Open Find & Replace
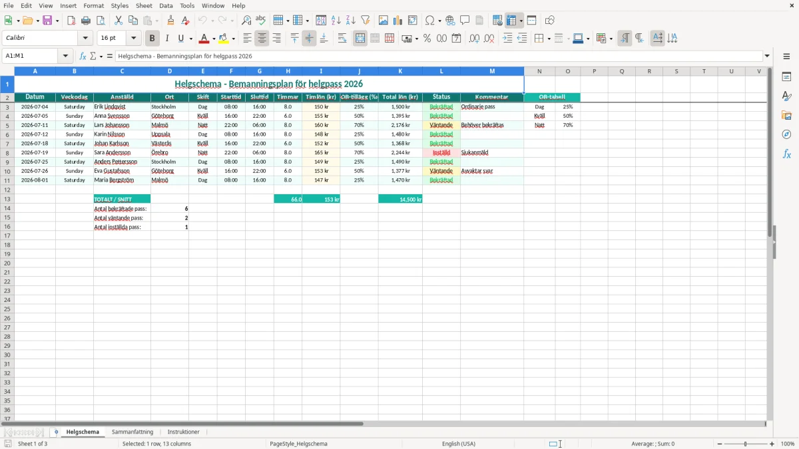The width and height of the screenshot is (799, 449). pos(246,21)
